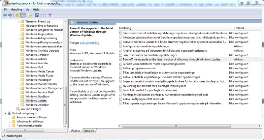Select Videresending av hendelse folder
This screenshot has width=264, height=140.
coord(42,26)
